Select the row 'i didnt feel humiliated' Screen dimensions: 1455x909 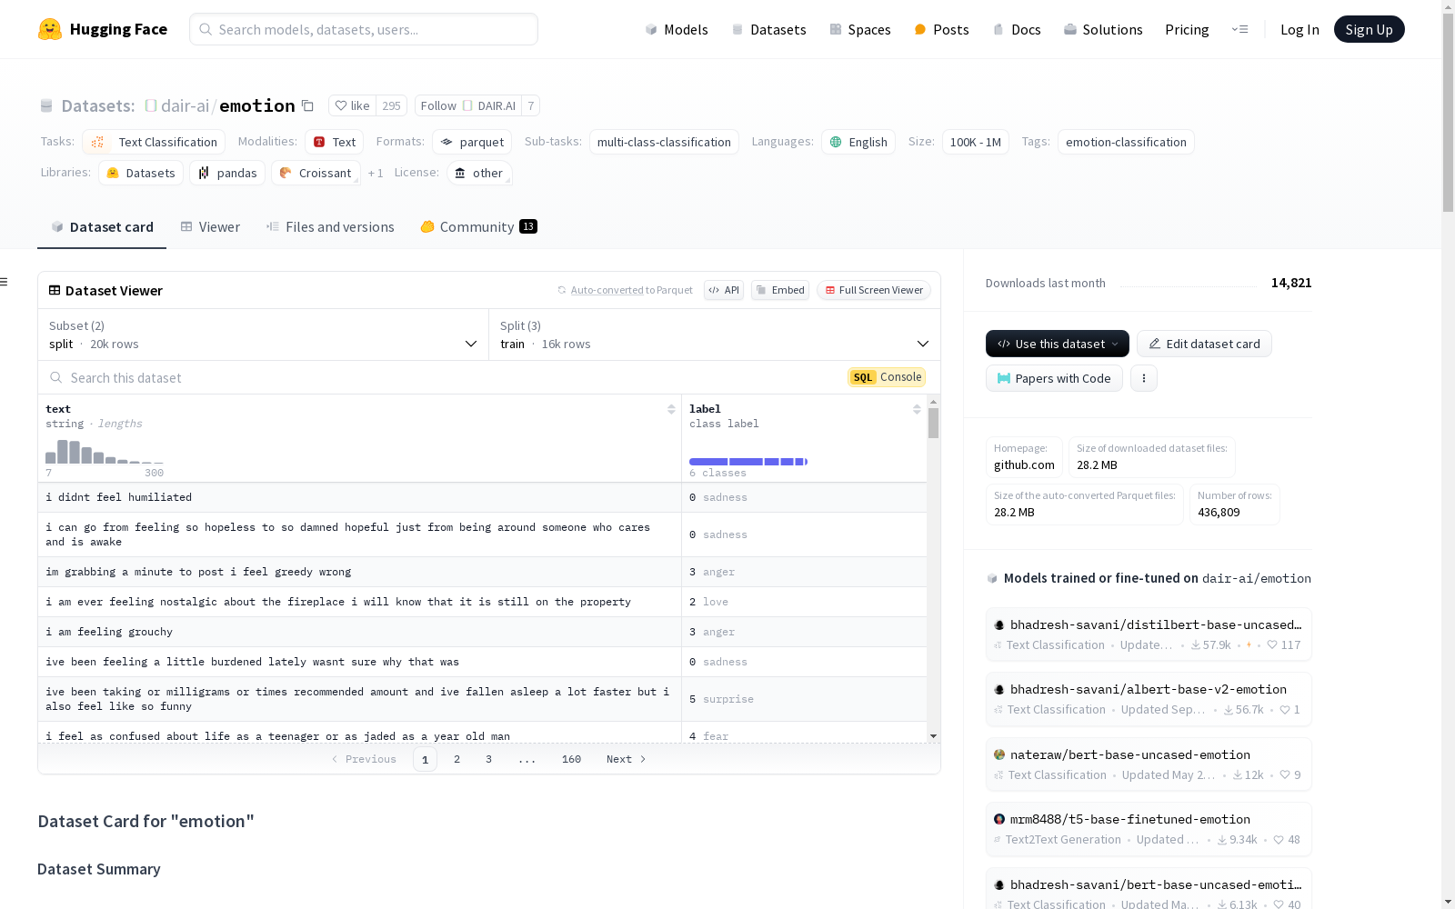(x=482, y=497)
